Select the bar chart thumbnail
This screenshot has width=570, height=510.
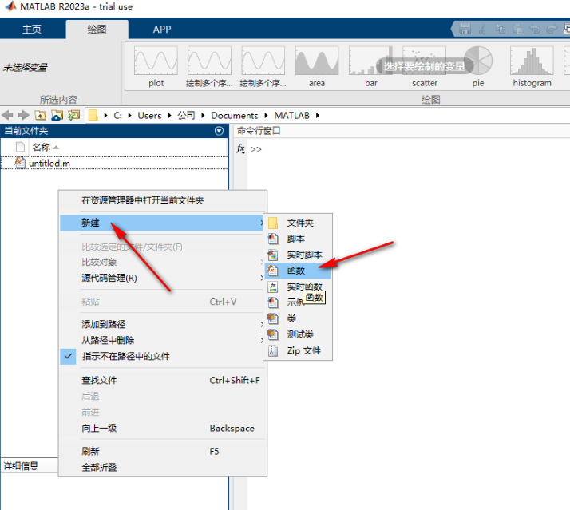pos(370,66)
